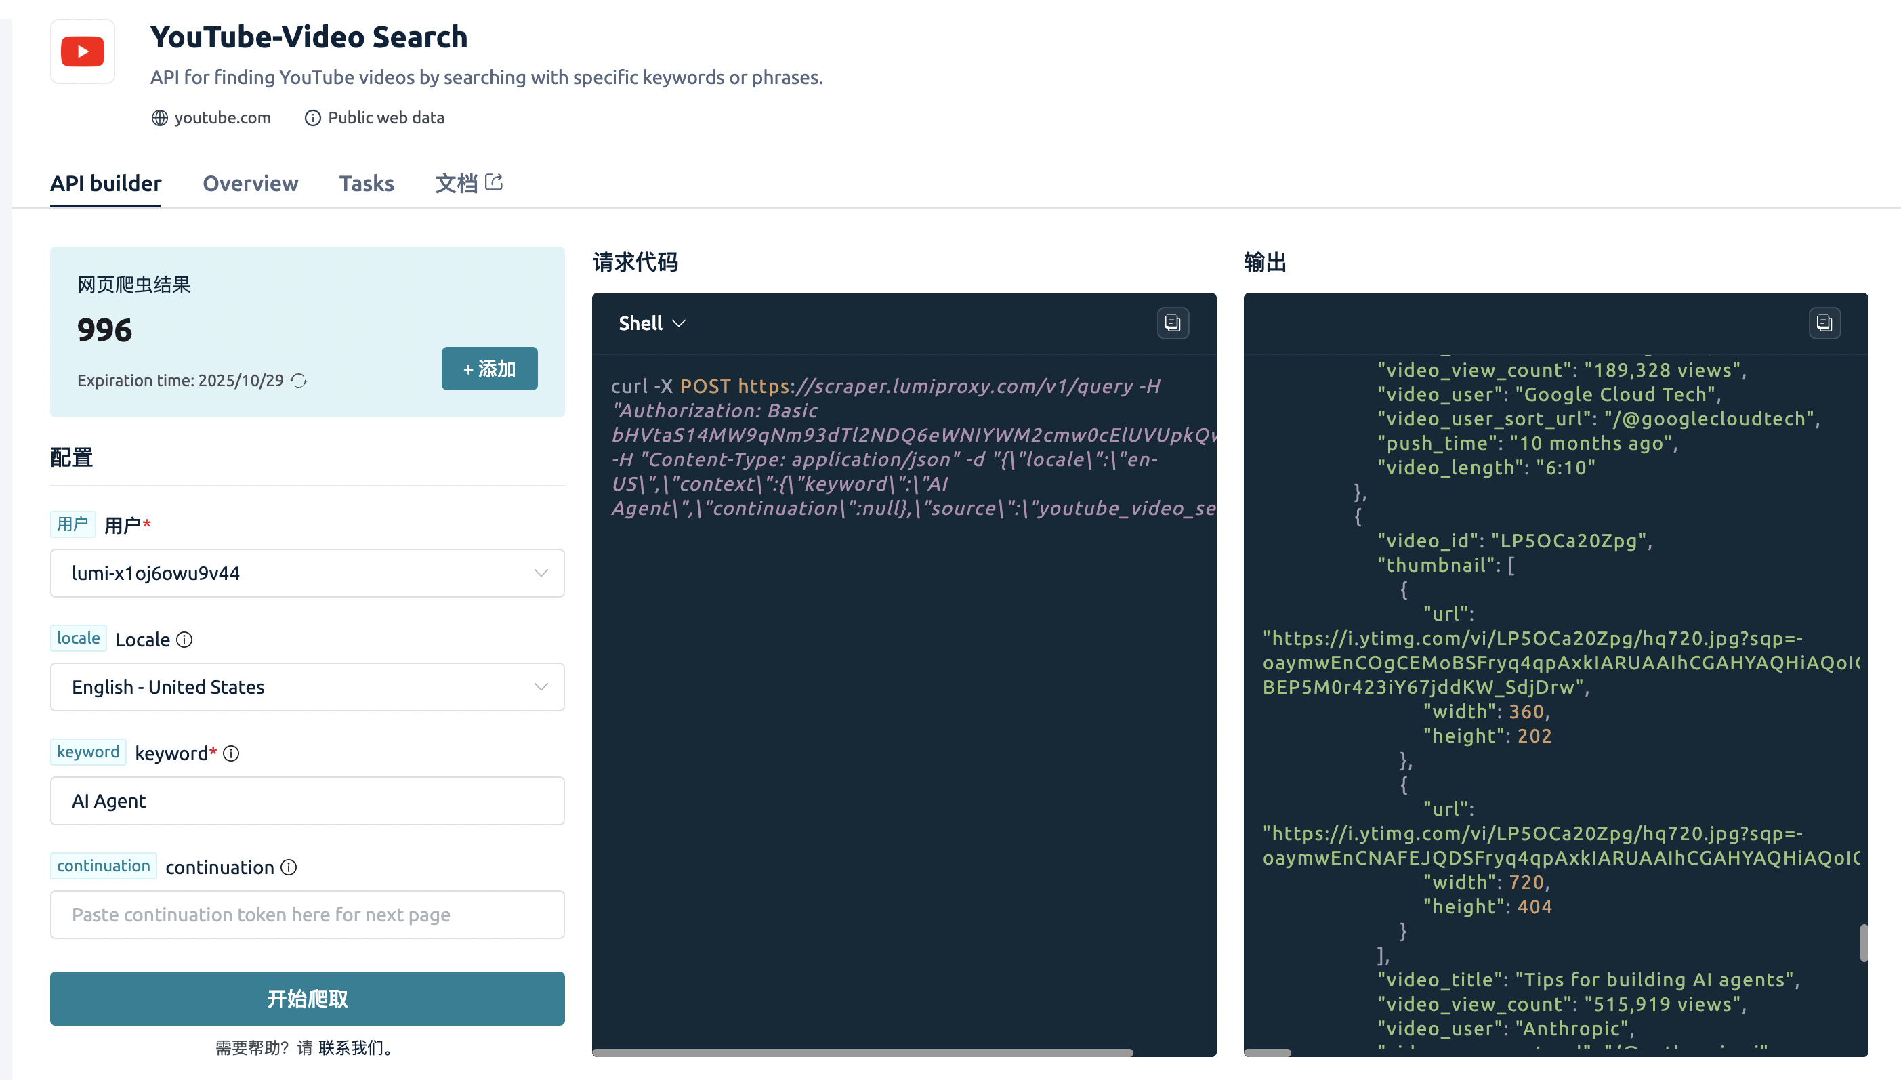Click the continuation info icon
The height and width of the screenshot is (1080, 1901).
tap(289, 867)
